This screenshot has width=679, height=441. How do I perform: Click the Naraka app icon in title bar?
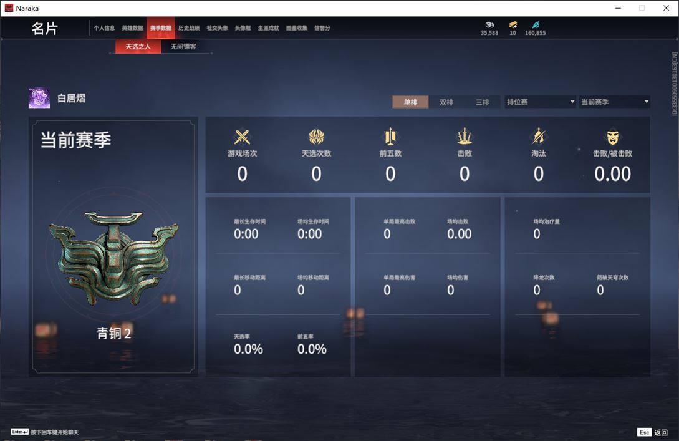(x=9, y=8)
